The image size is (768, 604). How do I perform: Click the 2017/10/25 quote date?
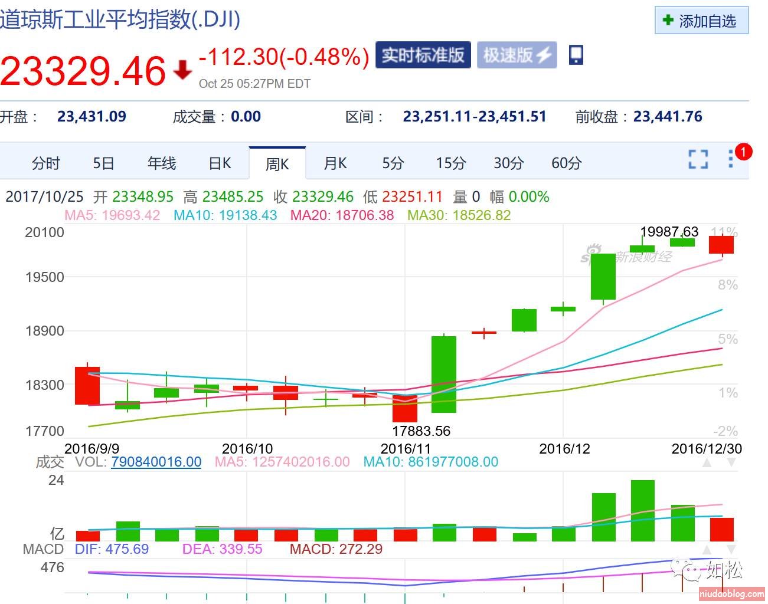[x=45, y=196]
